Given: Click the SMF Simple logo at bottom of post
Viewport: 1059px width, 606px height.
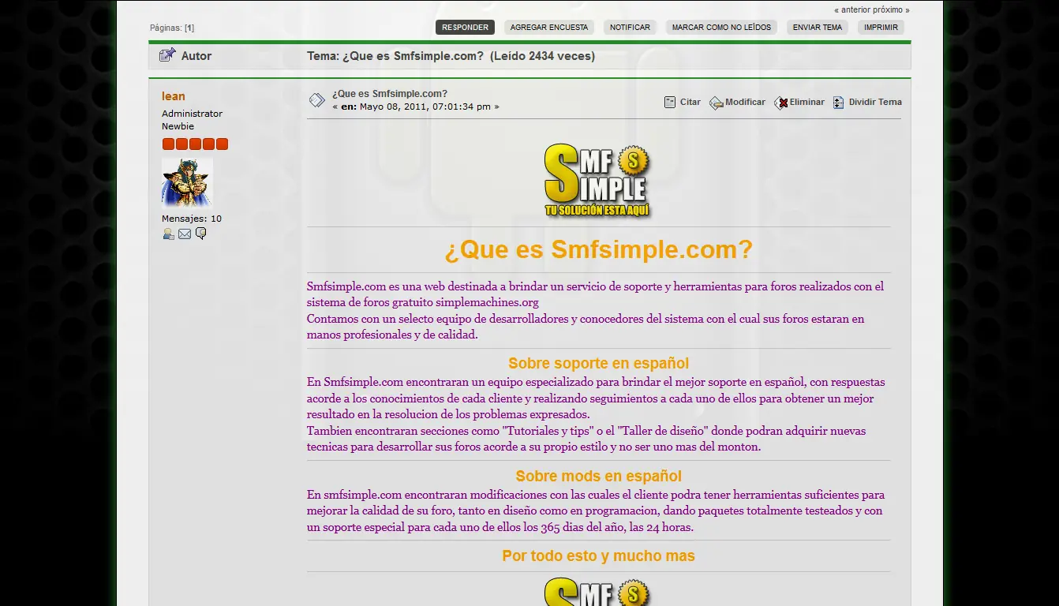Looking at the screenshot, I should [x=598, y=592].
